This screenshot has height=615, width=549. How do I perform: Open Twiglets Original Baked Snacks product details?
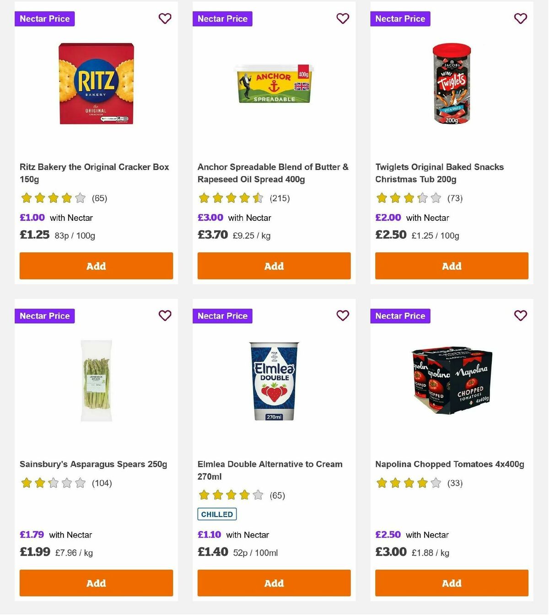[x=439, y=173]
